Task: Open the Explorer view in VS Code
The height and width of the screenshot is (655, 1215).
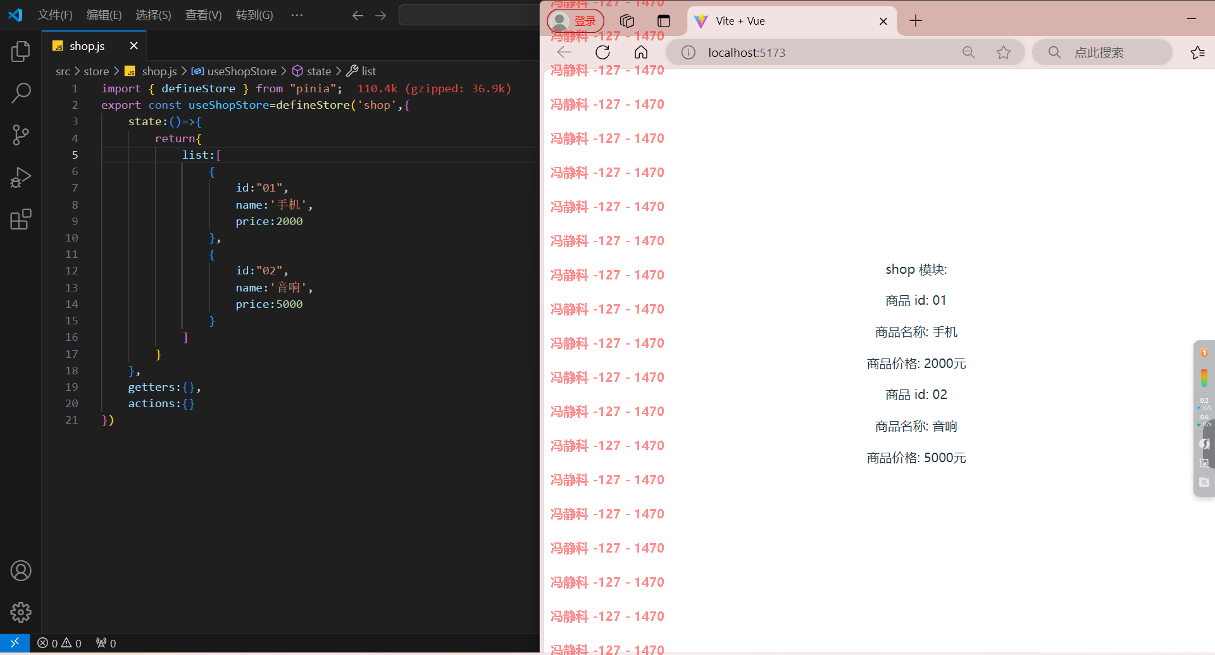Action: point(20,51)
